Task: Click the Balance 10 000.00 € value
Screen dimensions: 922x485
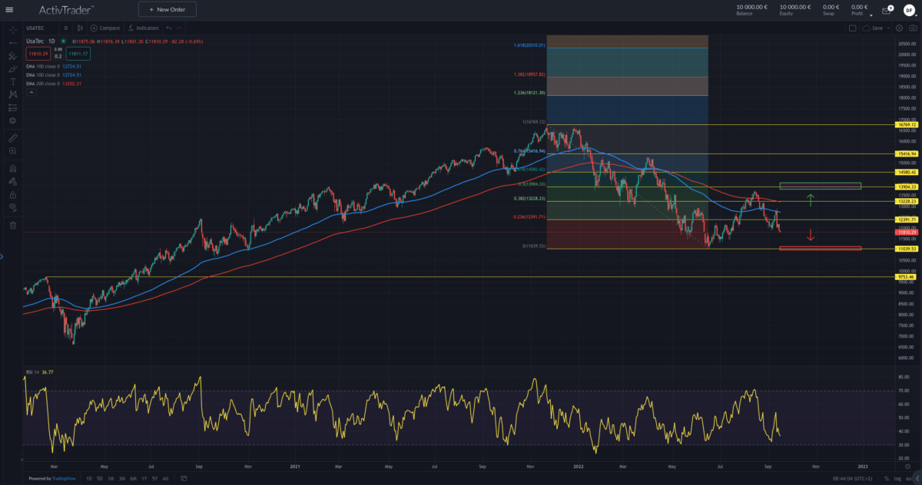Action: pos(751,7)
